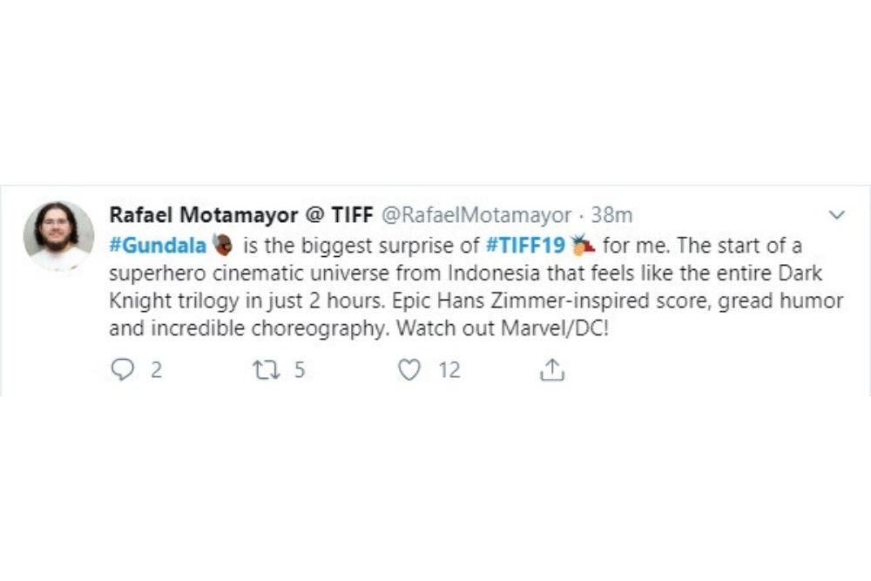Image resolution: width=871 pixels, height=581 pixels.
Task: Select the tweet text body to open it
Action: coord(435,287)
